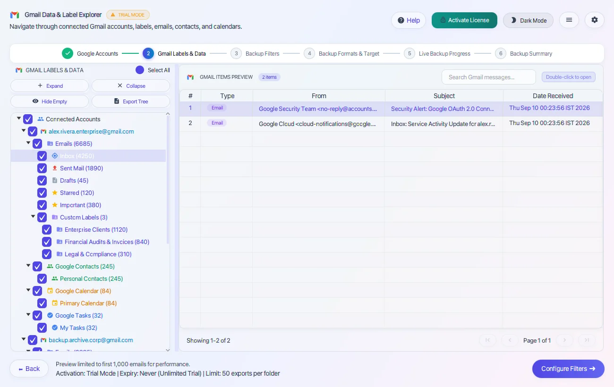Screen dimensions: 614x387
Task: Toggle the Select All switch
Action: pyautogui.click(x=139, y=70)
